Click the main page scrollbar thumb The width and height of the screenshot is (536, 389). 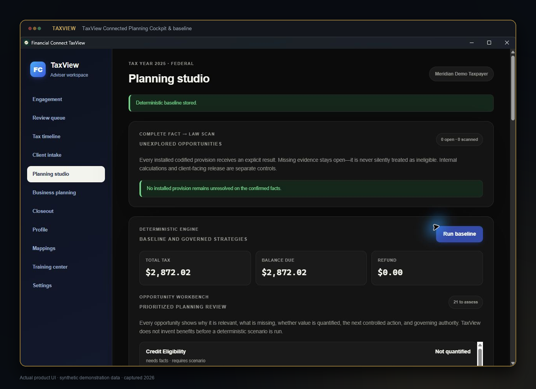513,88
